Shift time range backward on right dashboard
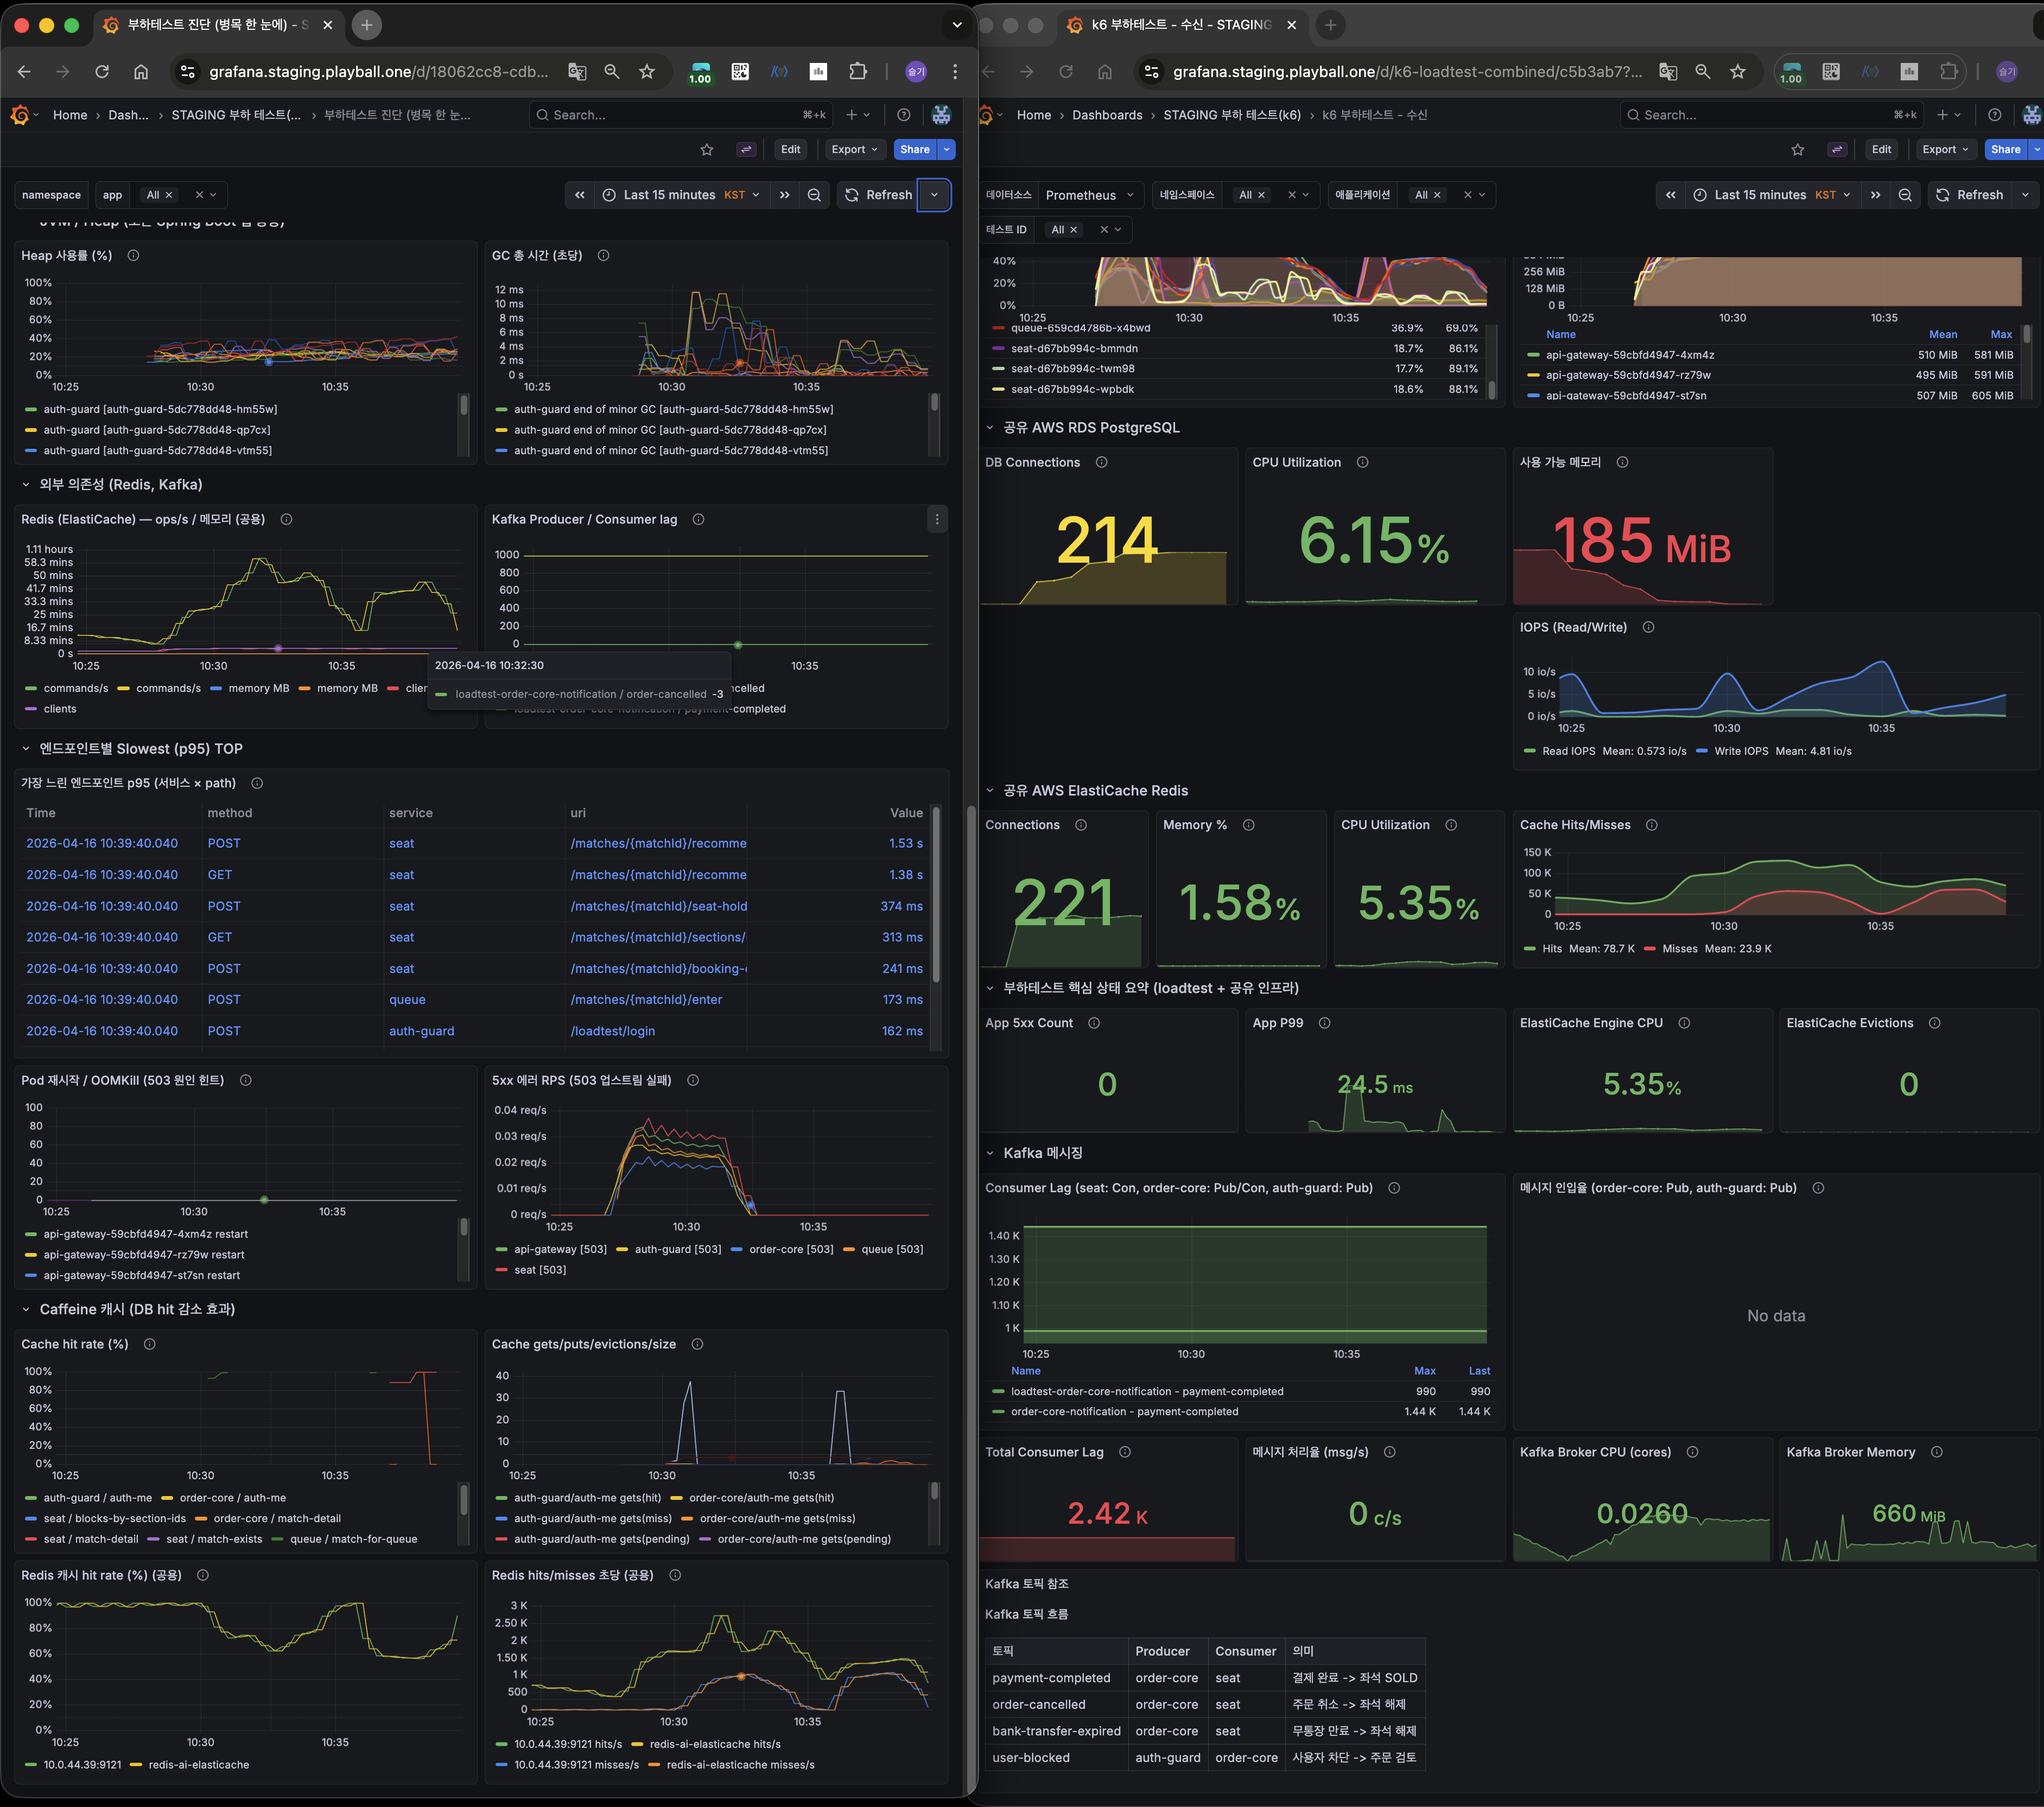2044x1807 pixels. (x=1670, y=195)
